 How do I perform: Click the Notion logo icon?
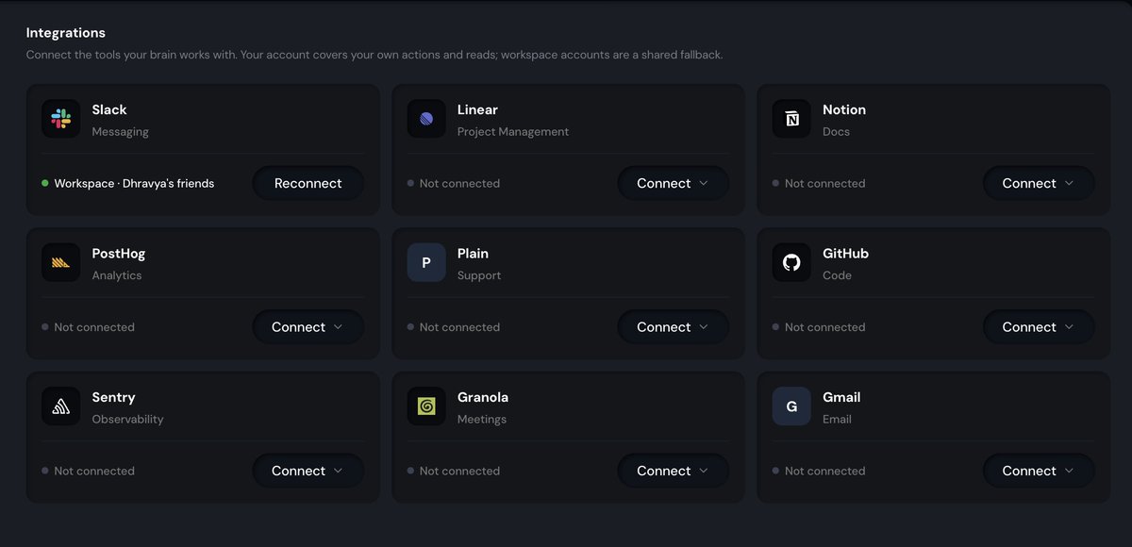pos(791,119)
